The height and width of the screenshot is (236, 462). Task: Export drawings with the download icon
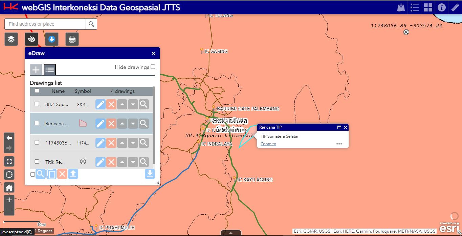click(x=150, y=174)
